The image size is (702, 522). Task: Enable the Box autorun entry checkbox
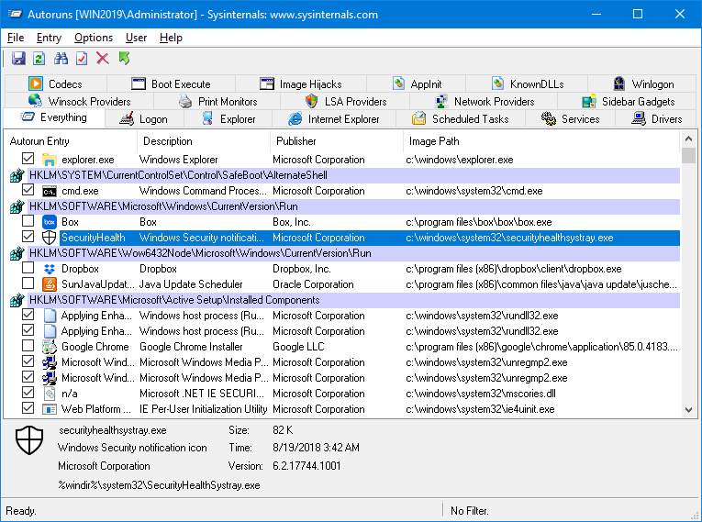[28, 221]
